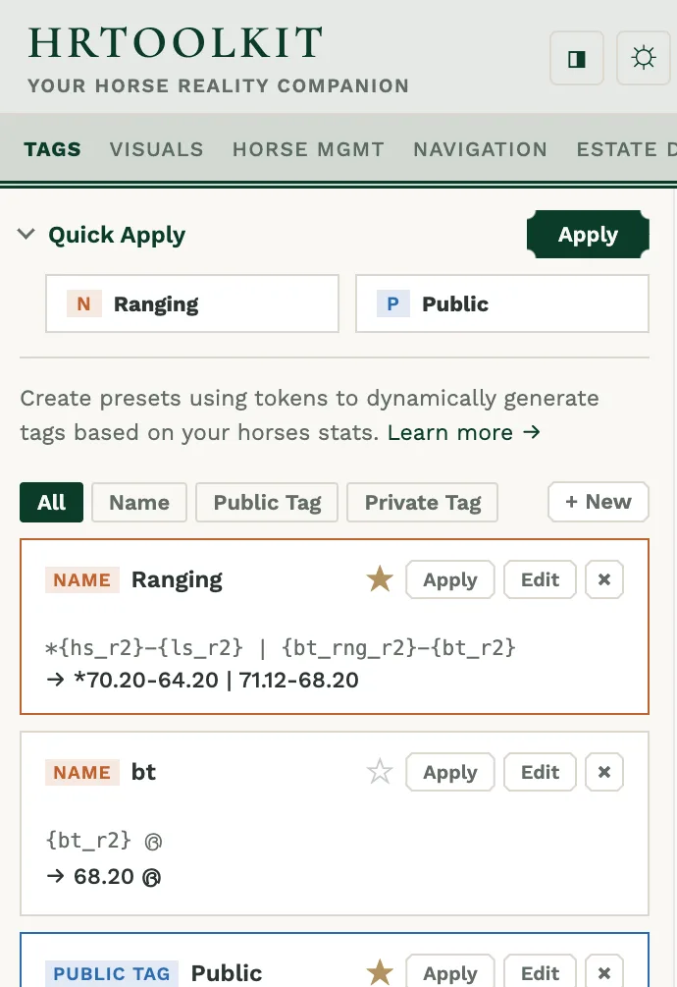Unfavorite the Ranging preset star
Viewport: 677px width, 987px height.
(x=380, y=579)
